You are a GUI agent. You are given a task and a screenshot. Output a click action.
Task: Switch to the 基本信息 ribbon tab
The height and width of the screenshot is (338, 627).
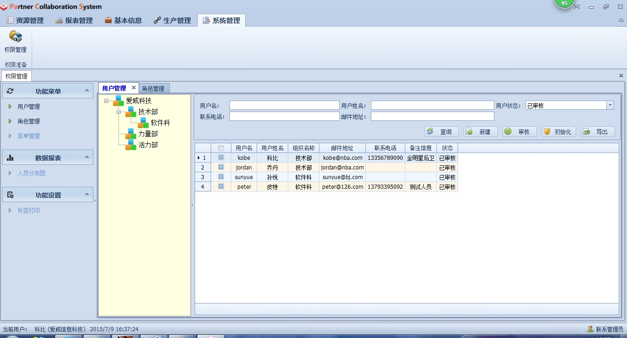123,20
